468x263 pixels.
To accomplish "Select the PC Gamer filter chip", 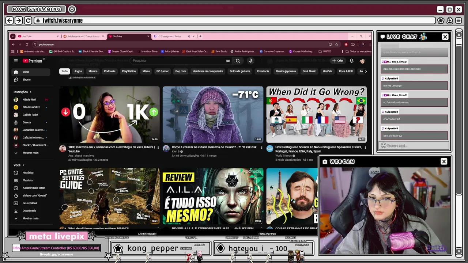I will click(162, 71).
